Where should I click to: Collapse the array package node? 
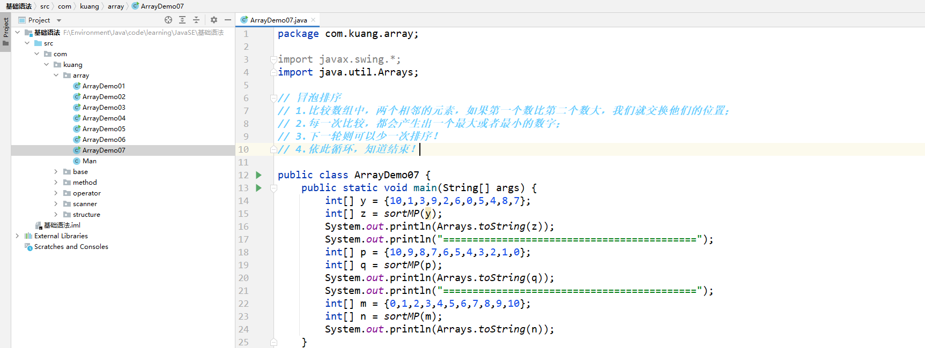pos(56,75)
